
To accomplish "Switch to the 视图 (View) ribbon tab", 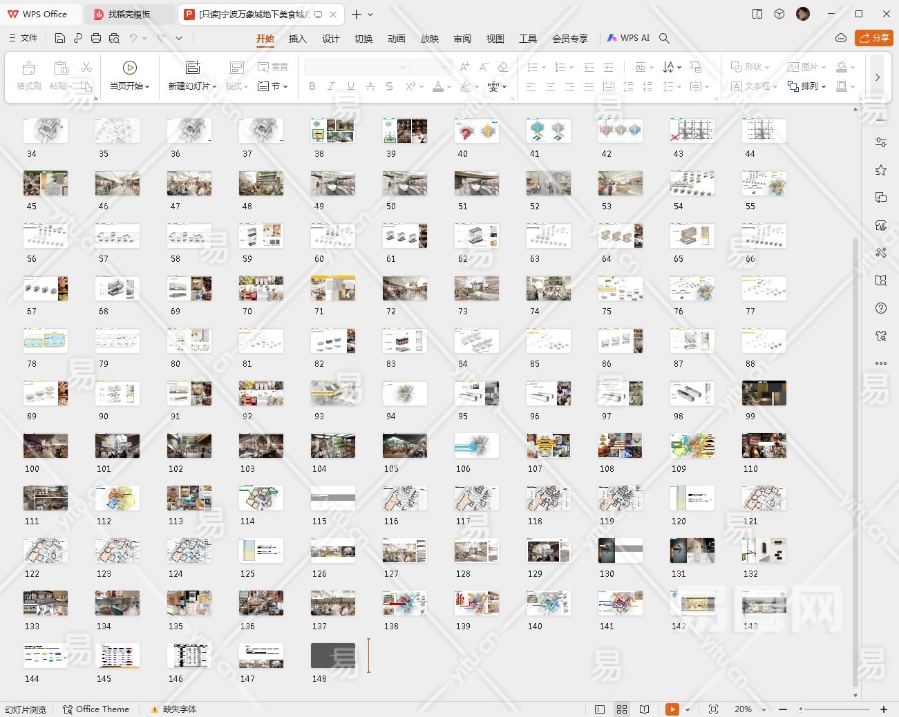I will coord(495,39).
